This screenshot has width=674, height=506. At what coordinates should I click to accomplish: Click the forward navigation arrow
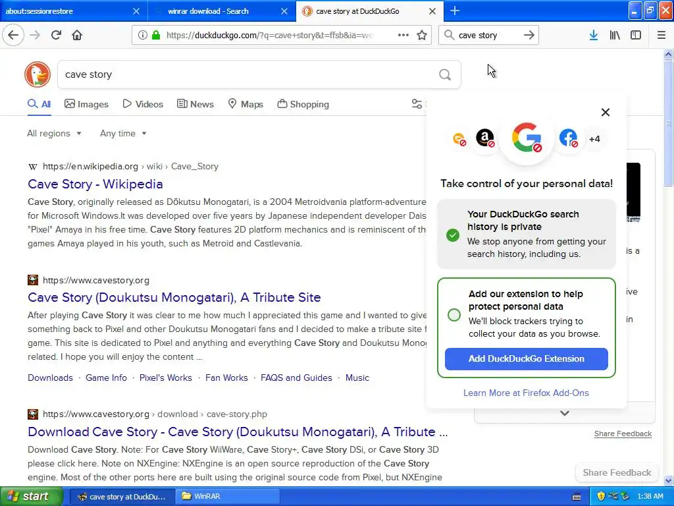[x=35, y=35]
